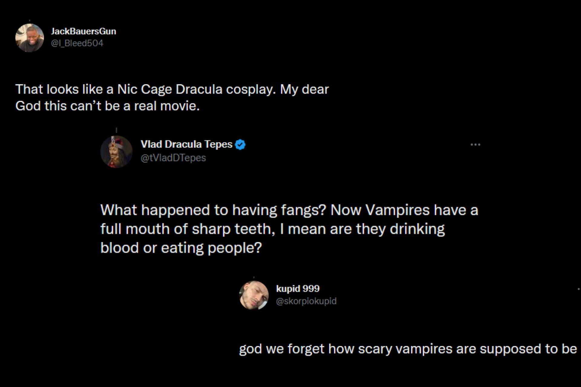The height and width of the screenshot is (387, 581).
Task: Click the 'can't be a real movie' line
Action: point(107,106)
